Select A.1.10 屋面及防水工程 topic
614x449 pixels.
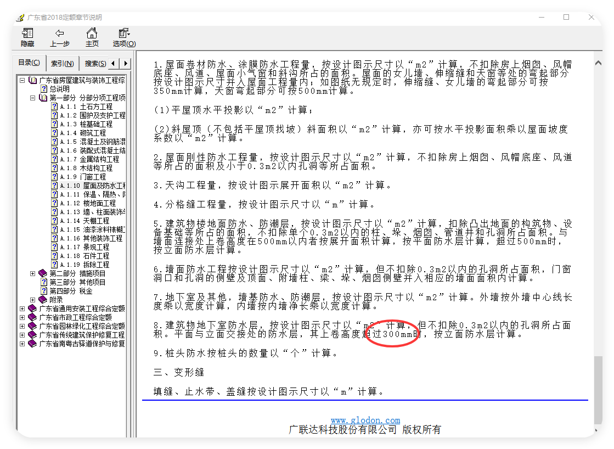point(92,186)
